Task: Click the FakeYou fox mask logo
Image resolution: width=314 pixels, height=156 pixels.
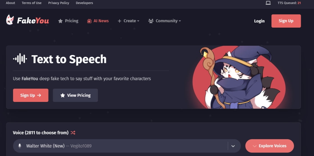Action: (x=10, y=20)
